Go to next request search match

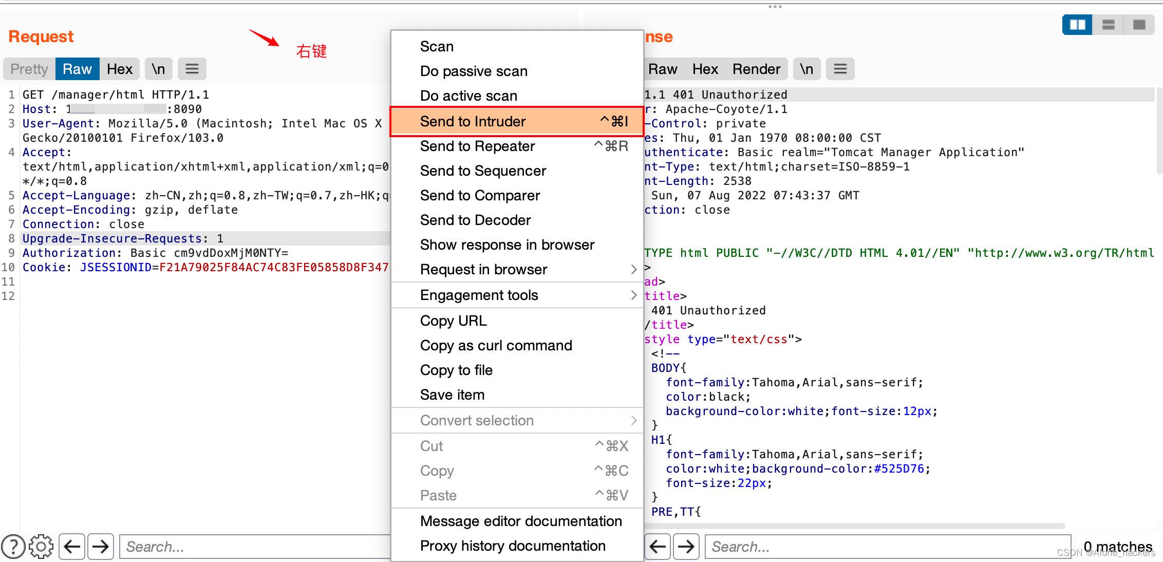click(101, 547)
